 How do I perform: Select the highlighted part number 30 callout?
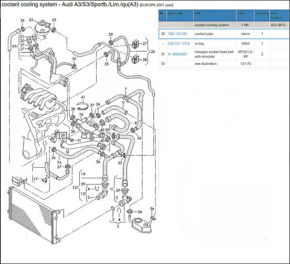(63, 135)
